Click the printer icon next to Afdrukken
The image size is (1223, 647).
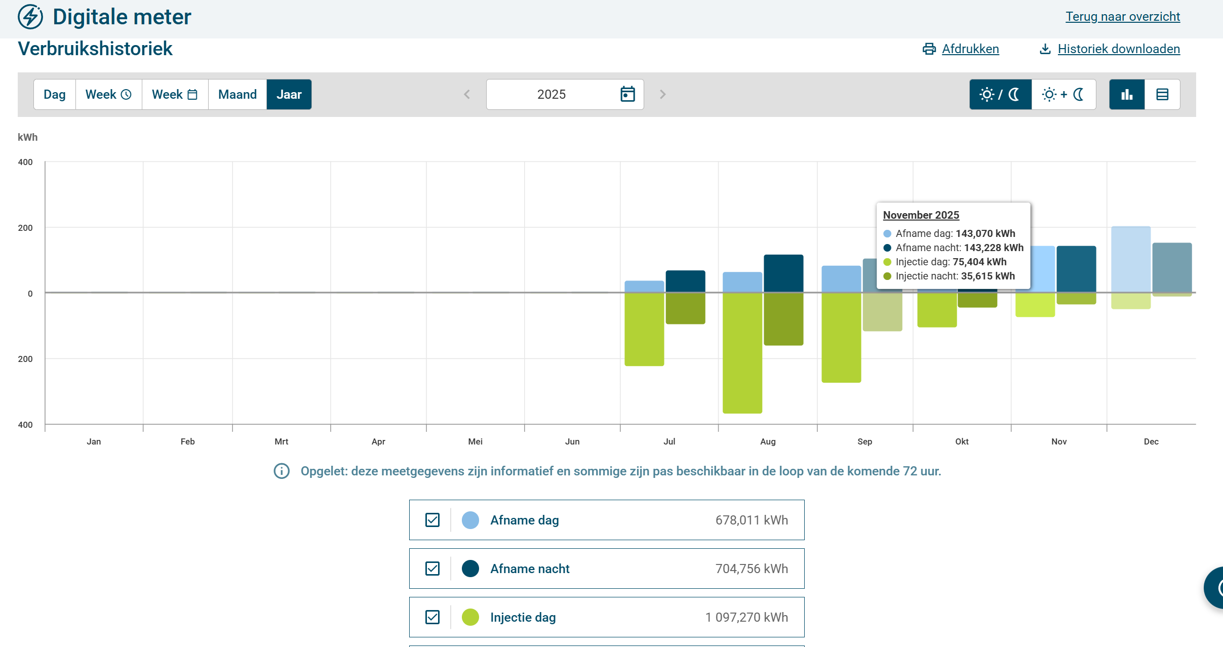[929, 49]
